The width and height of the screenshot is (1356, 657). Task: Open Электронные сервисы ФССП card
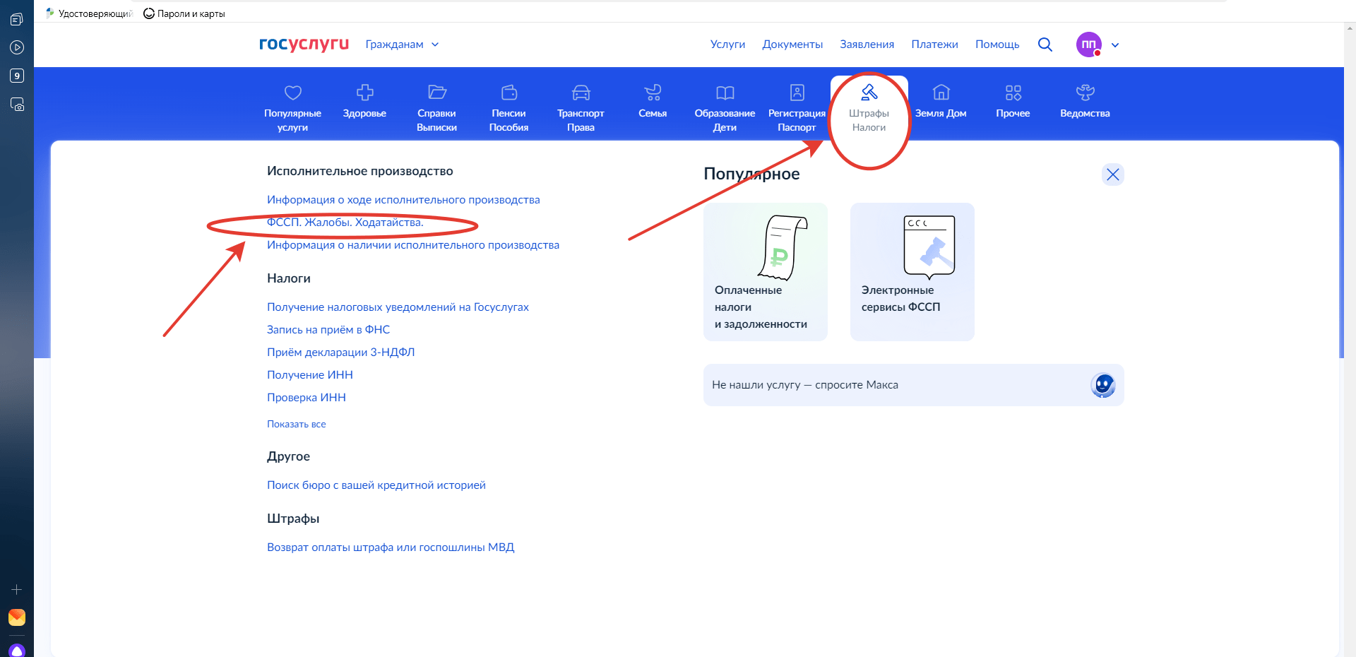pos(912,272)
